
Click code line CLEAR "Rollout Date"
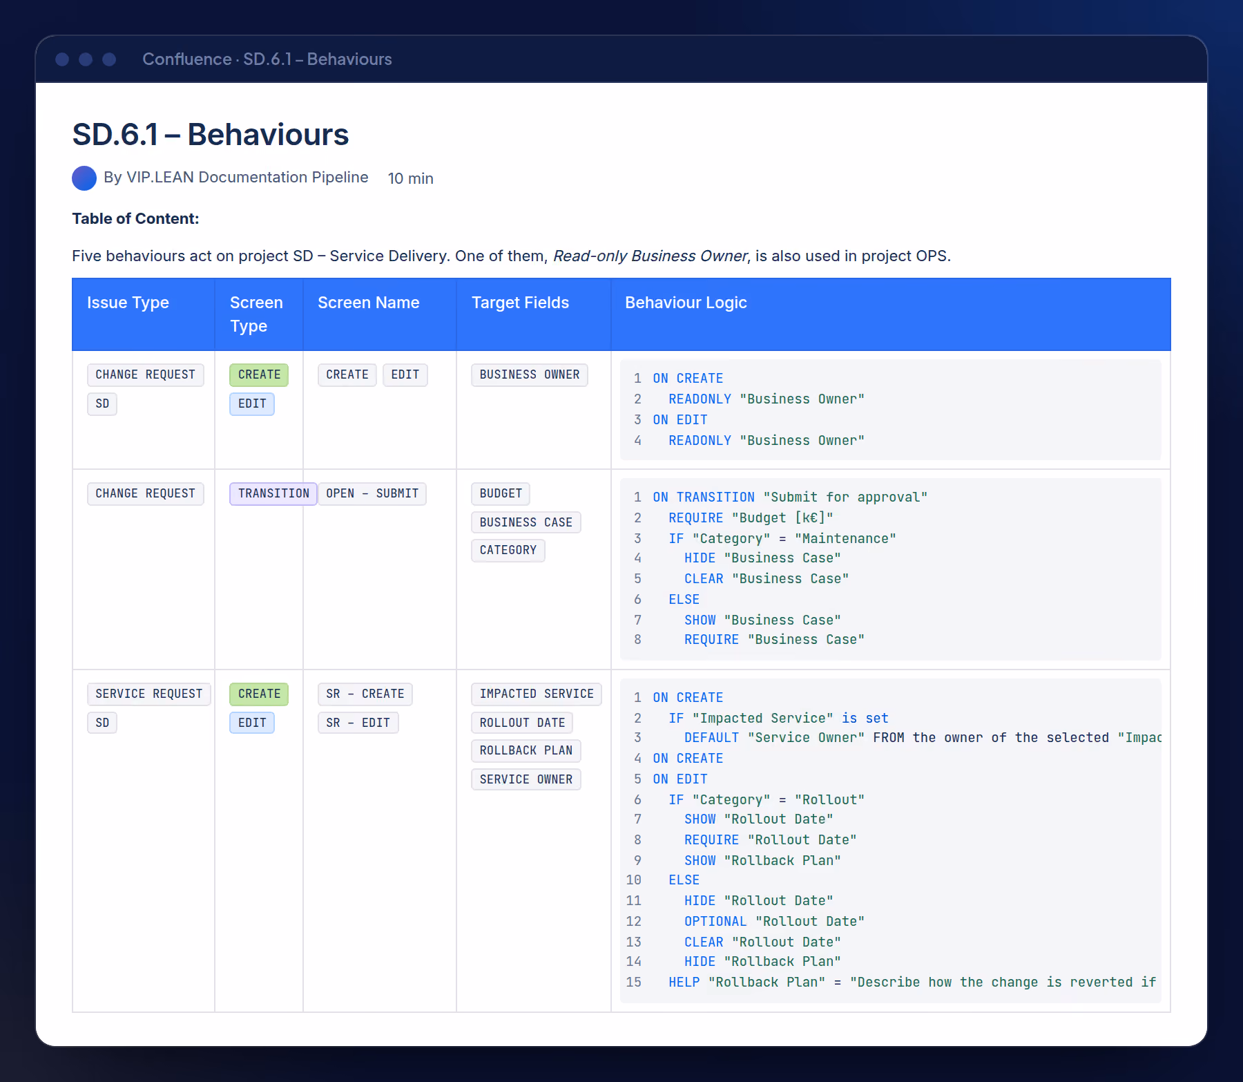pos(762,942)
